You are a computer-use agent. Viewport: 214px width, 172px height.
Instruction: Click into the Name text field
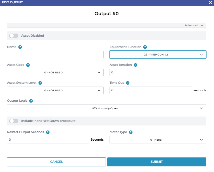(55, 55)
